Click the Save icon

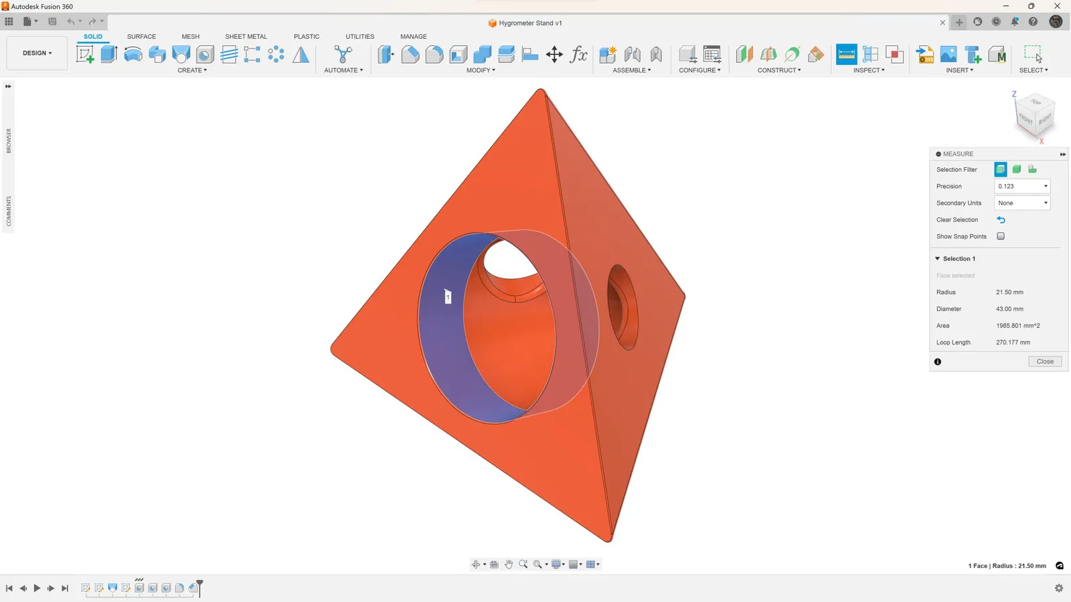tap(52, 21)
